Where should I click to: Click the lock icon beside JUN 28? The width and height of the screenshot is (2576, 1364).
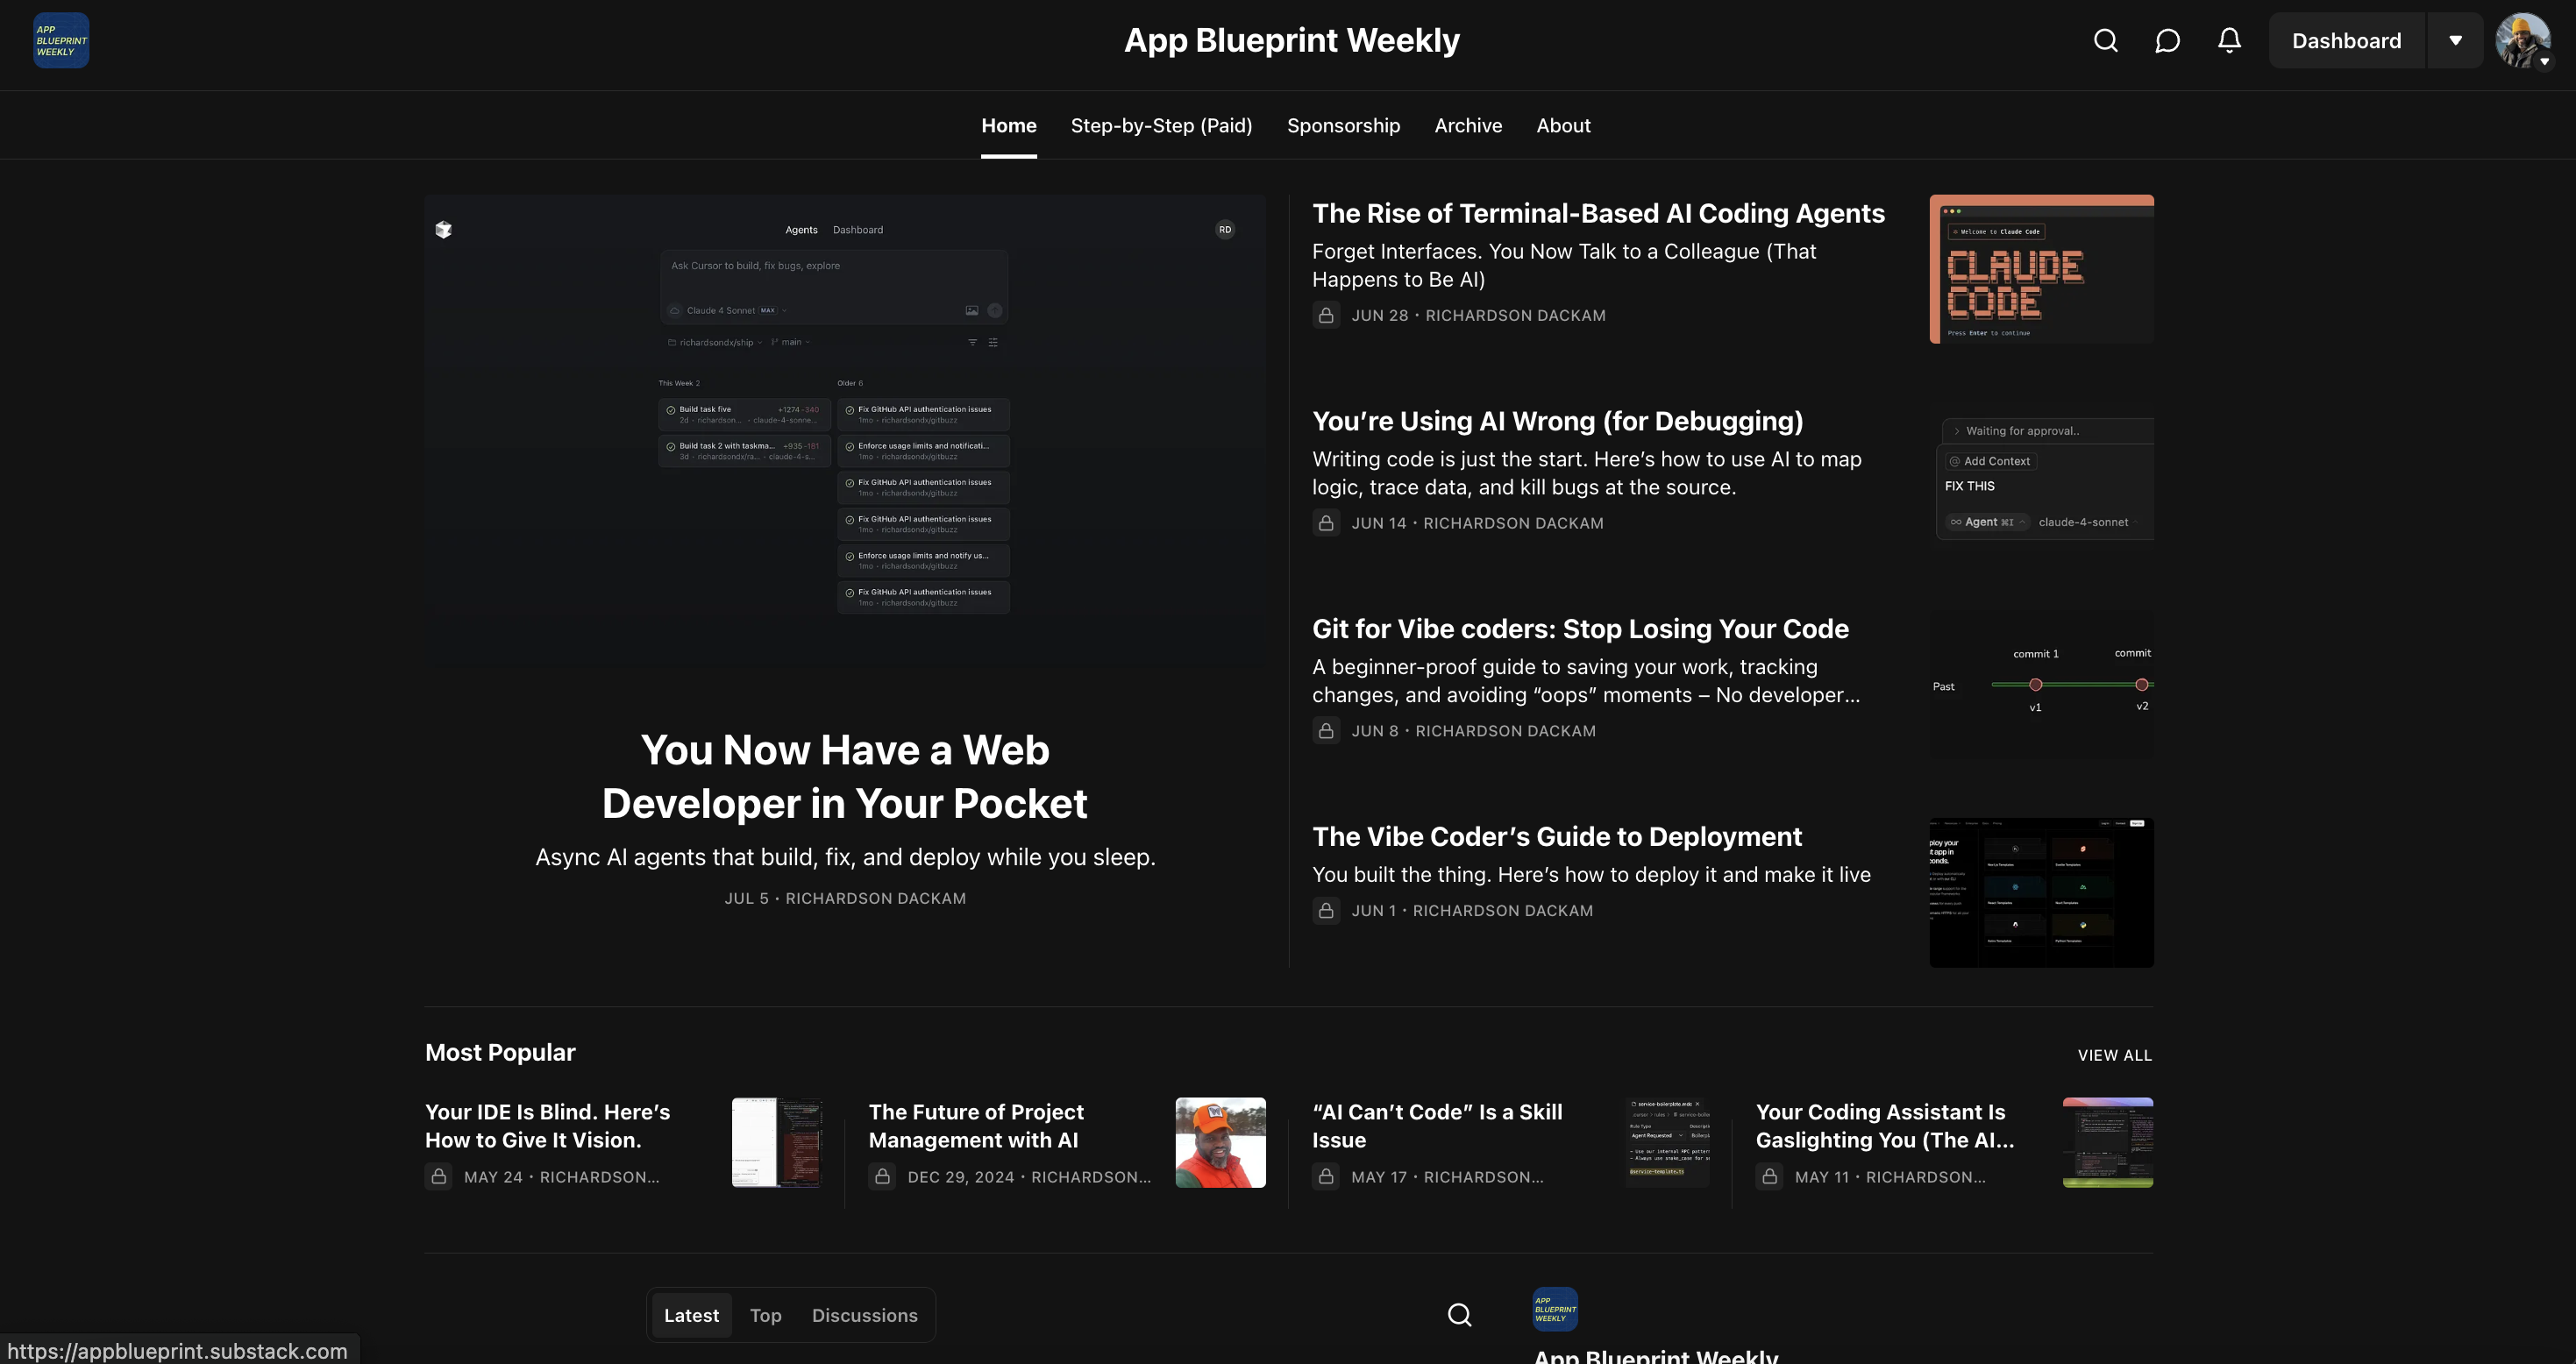[1326, 315]
